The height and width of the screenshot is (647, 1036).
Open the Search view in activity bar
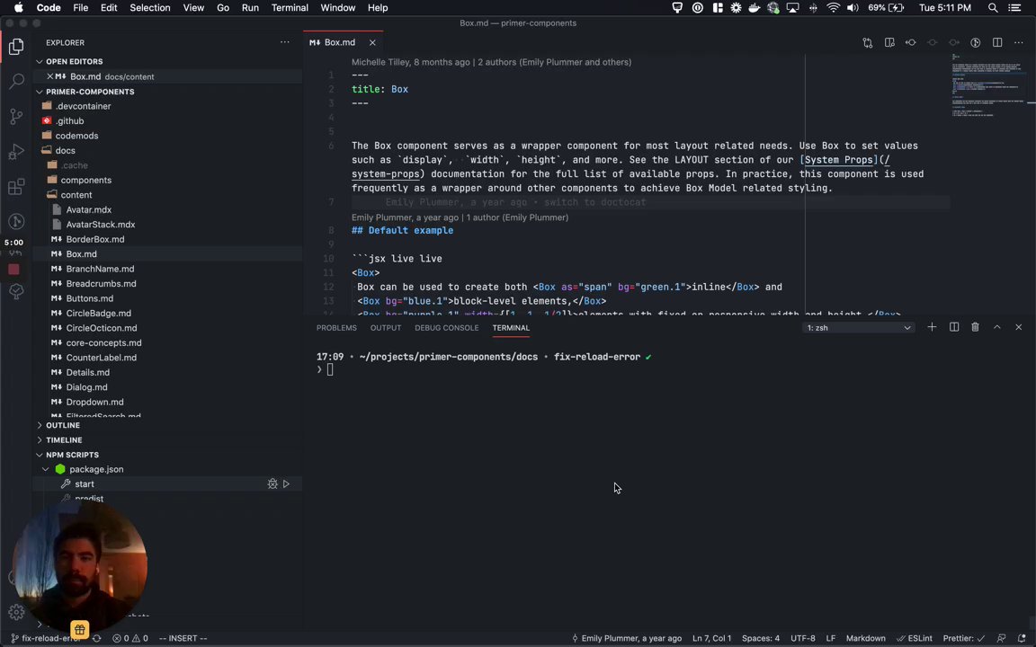(16, 81)
